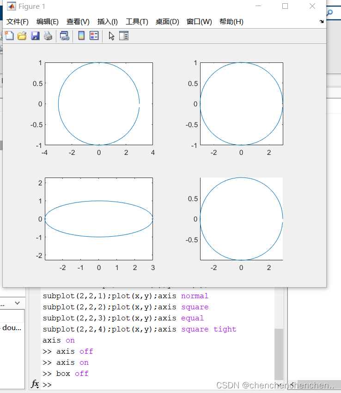Open the 工具(T) menu
The width and height of the screenshot is (341, 393).
137,22
